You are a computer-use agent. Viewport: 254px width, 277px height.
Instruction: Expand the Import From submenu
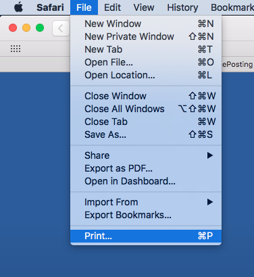click(146, 202)
